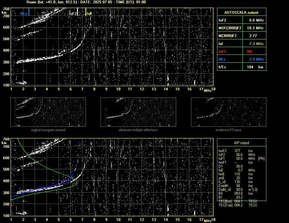Select the AIP foF2 value '06.6'
The width and height of the screenshot is (289, 223).
click(239, 155)
